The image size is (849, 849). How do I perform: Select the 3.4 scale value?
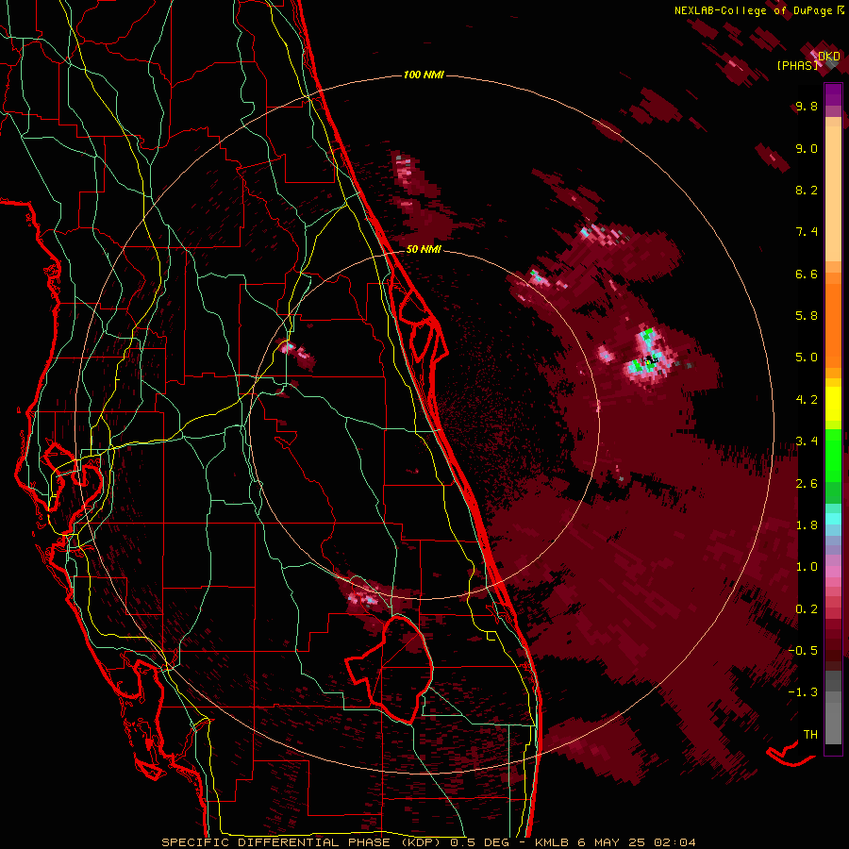(x=807, y=441)
